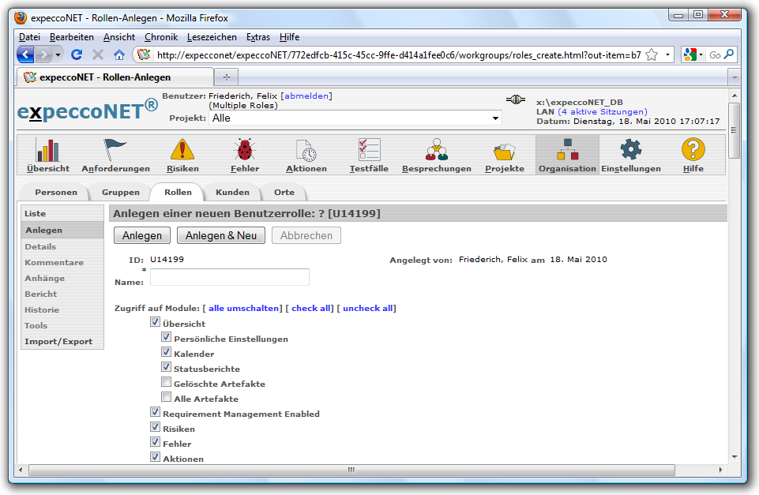This screenshot has height=495, width=759.
Task: Open the Aktionen clock document icon
Action: click(x=306, y=150)
